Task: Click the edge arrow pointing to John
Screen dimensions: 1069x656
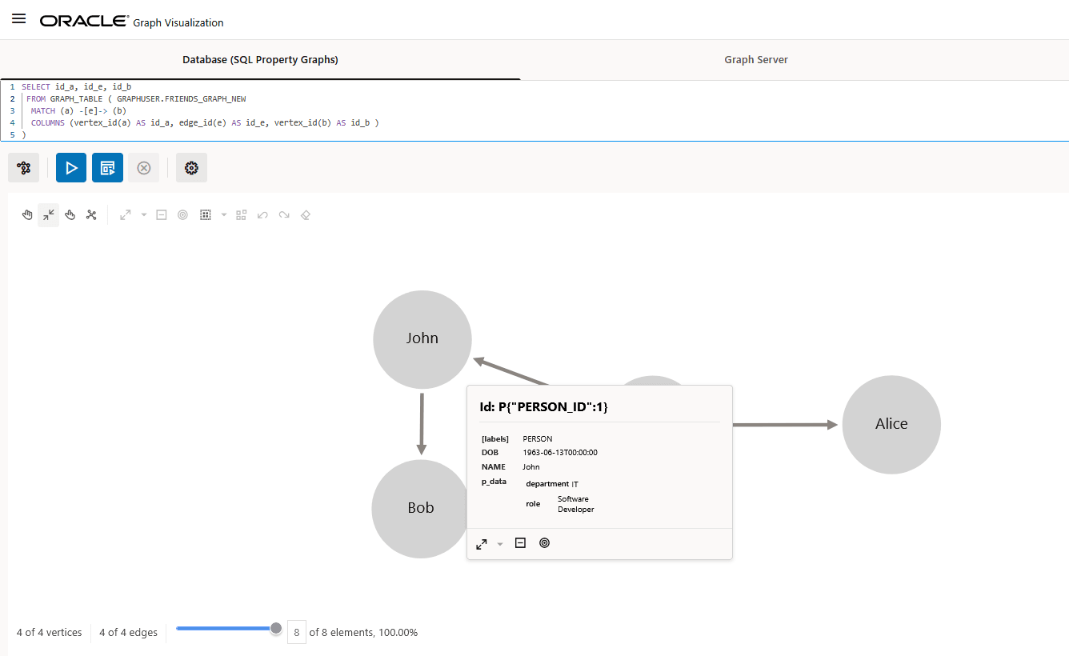Action: click(510, 371)
